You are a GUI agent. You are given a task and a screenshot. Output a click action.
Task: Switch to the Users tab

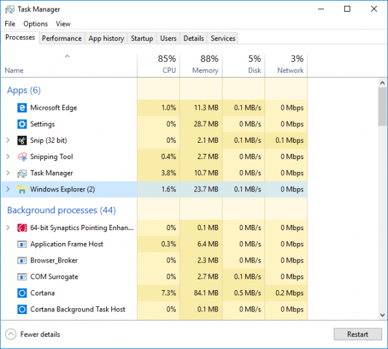168,38
